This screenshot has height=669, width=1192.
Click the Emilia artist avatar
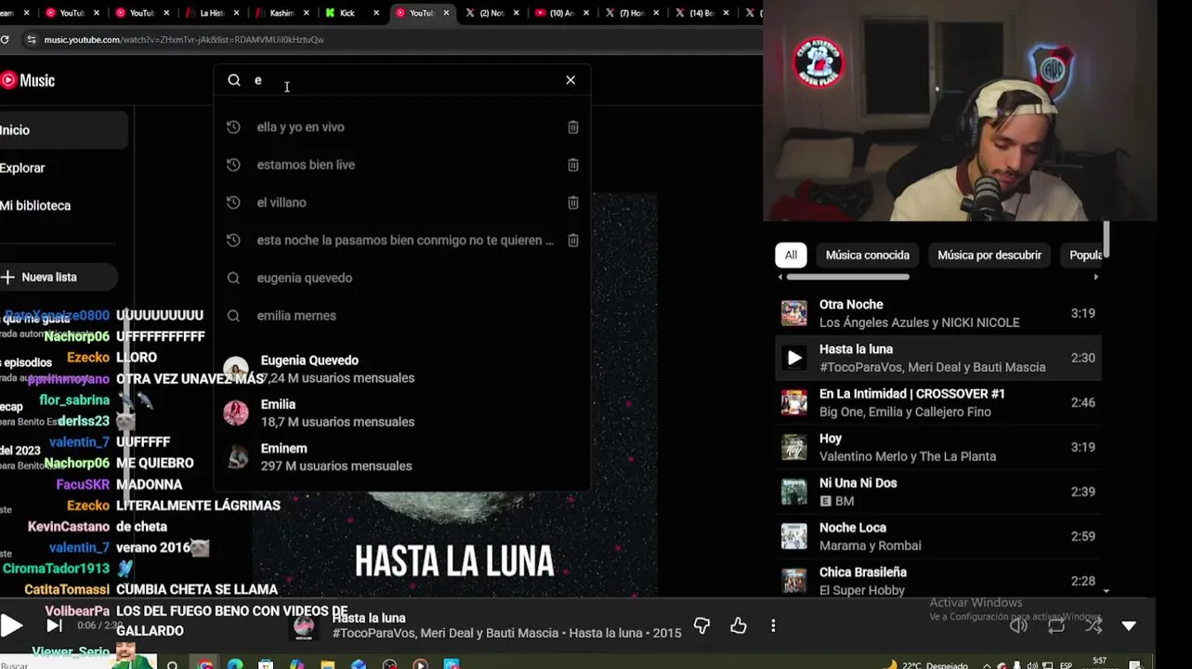click(x=236, y=413)
